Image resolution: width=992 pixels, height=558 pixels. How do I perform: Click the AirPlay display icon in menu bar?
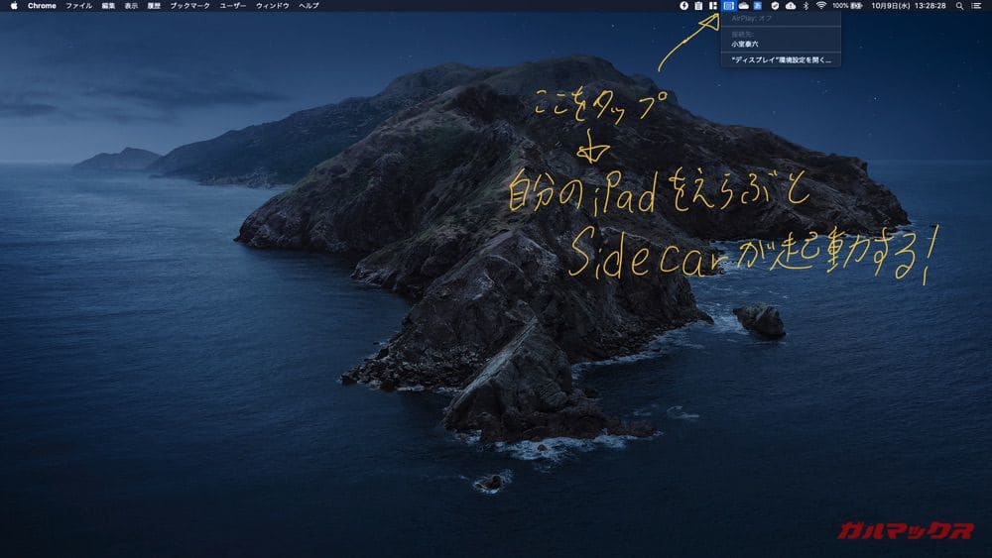(728, 6)
